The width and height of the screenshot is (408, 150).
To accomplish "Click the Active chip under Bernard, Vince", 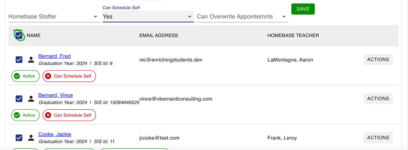I will tap(25, 115).
